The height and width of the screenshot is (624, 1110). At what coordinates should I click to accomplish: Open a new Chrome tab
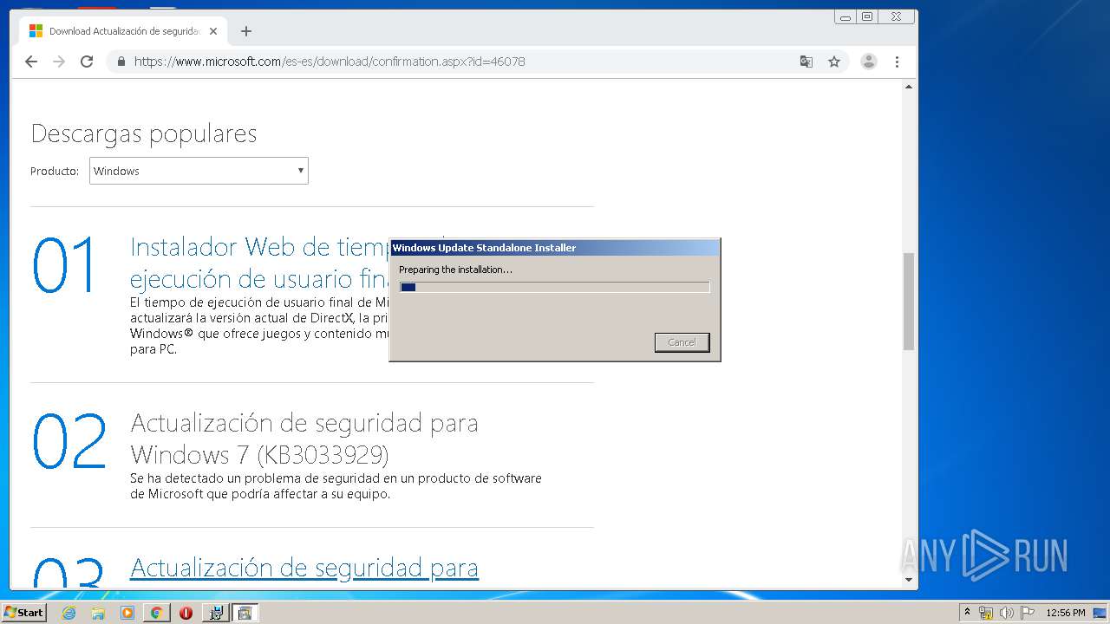246,31
